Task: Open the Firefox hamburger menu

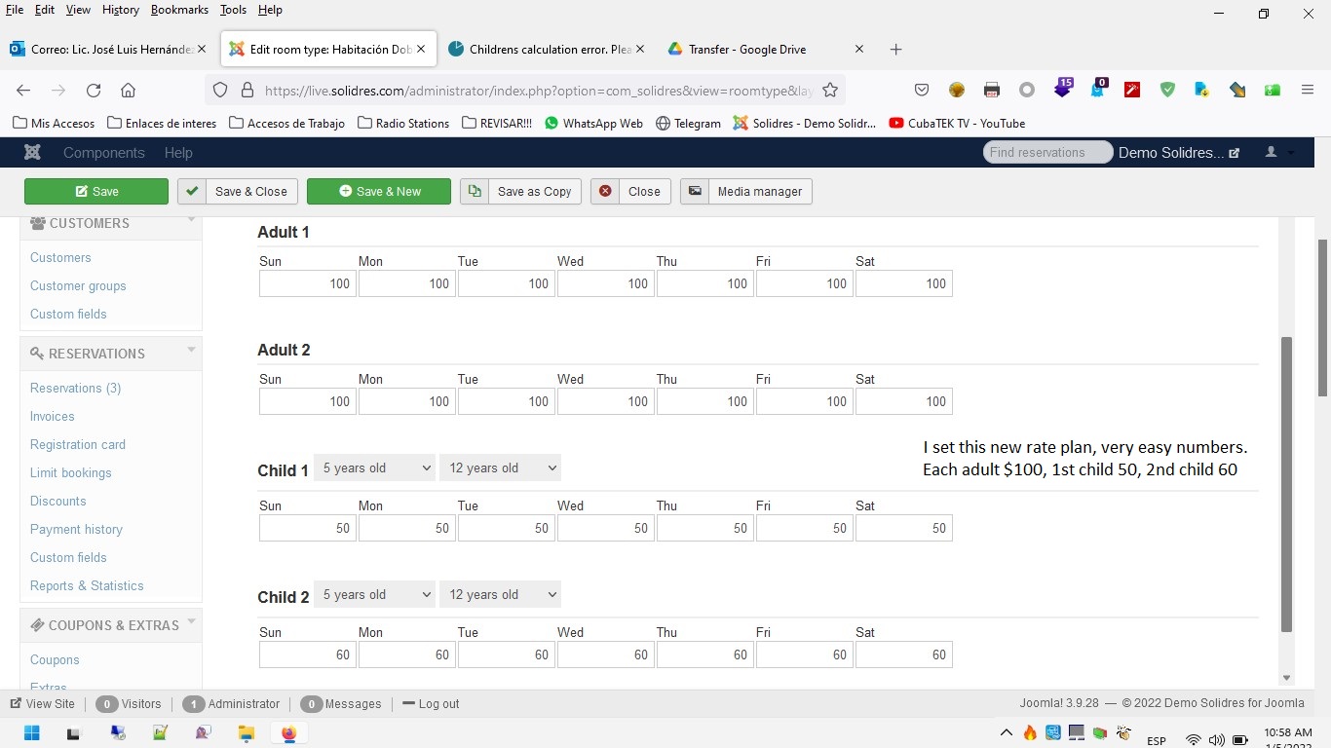Action: point(1308,91)
